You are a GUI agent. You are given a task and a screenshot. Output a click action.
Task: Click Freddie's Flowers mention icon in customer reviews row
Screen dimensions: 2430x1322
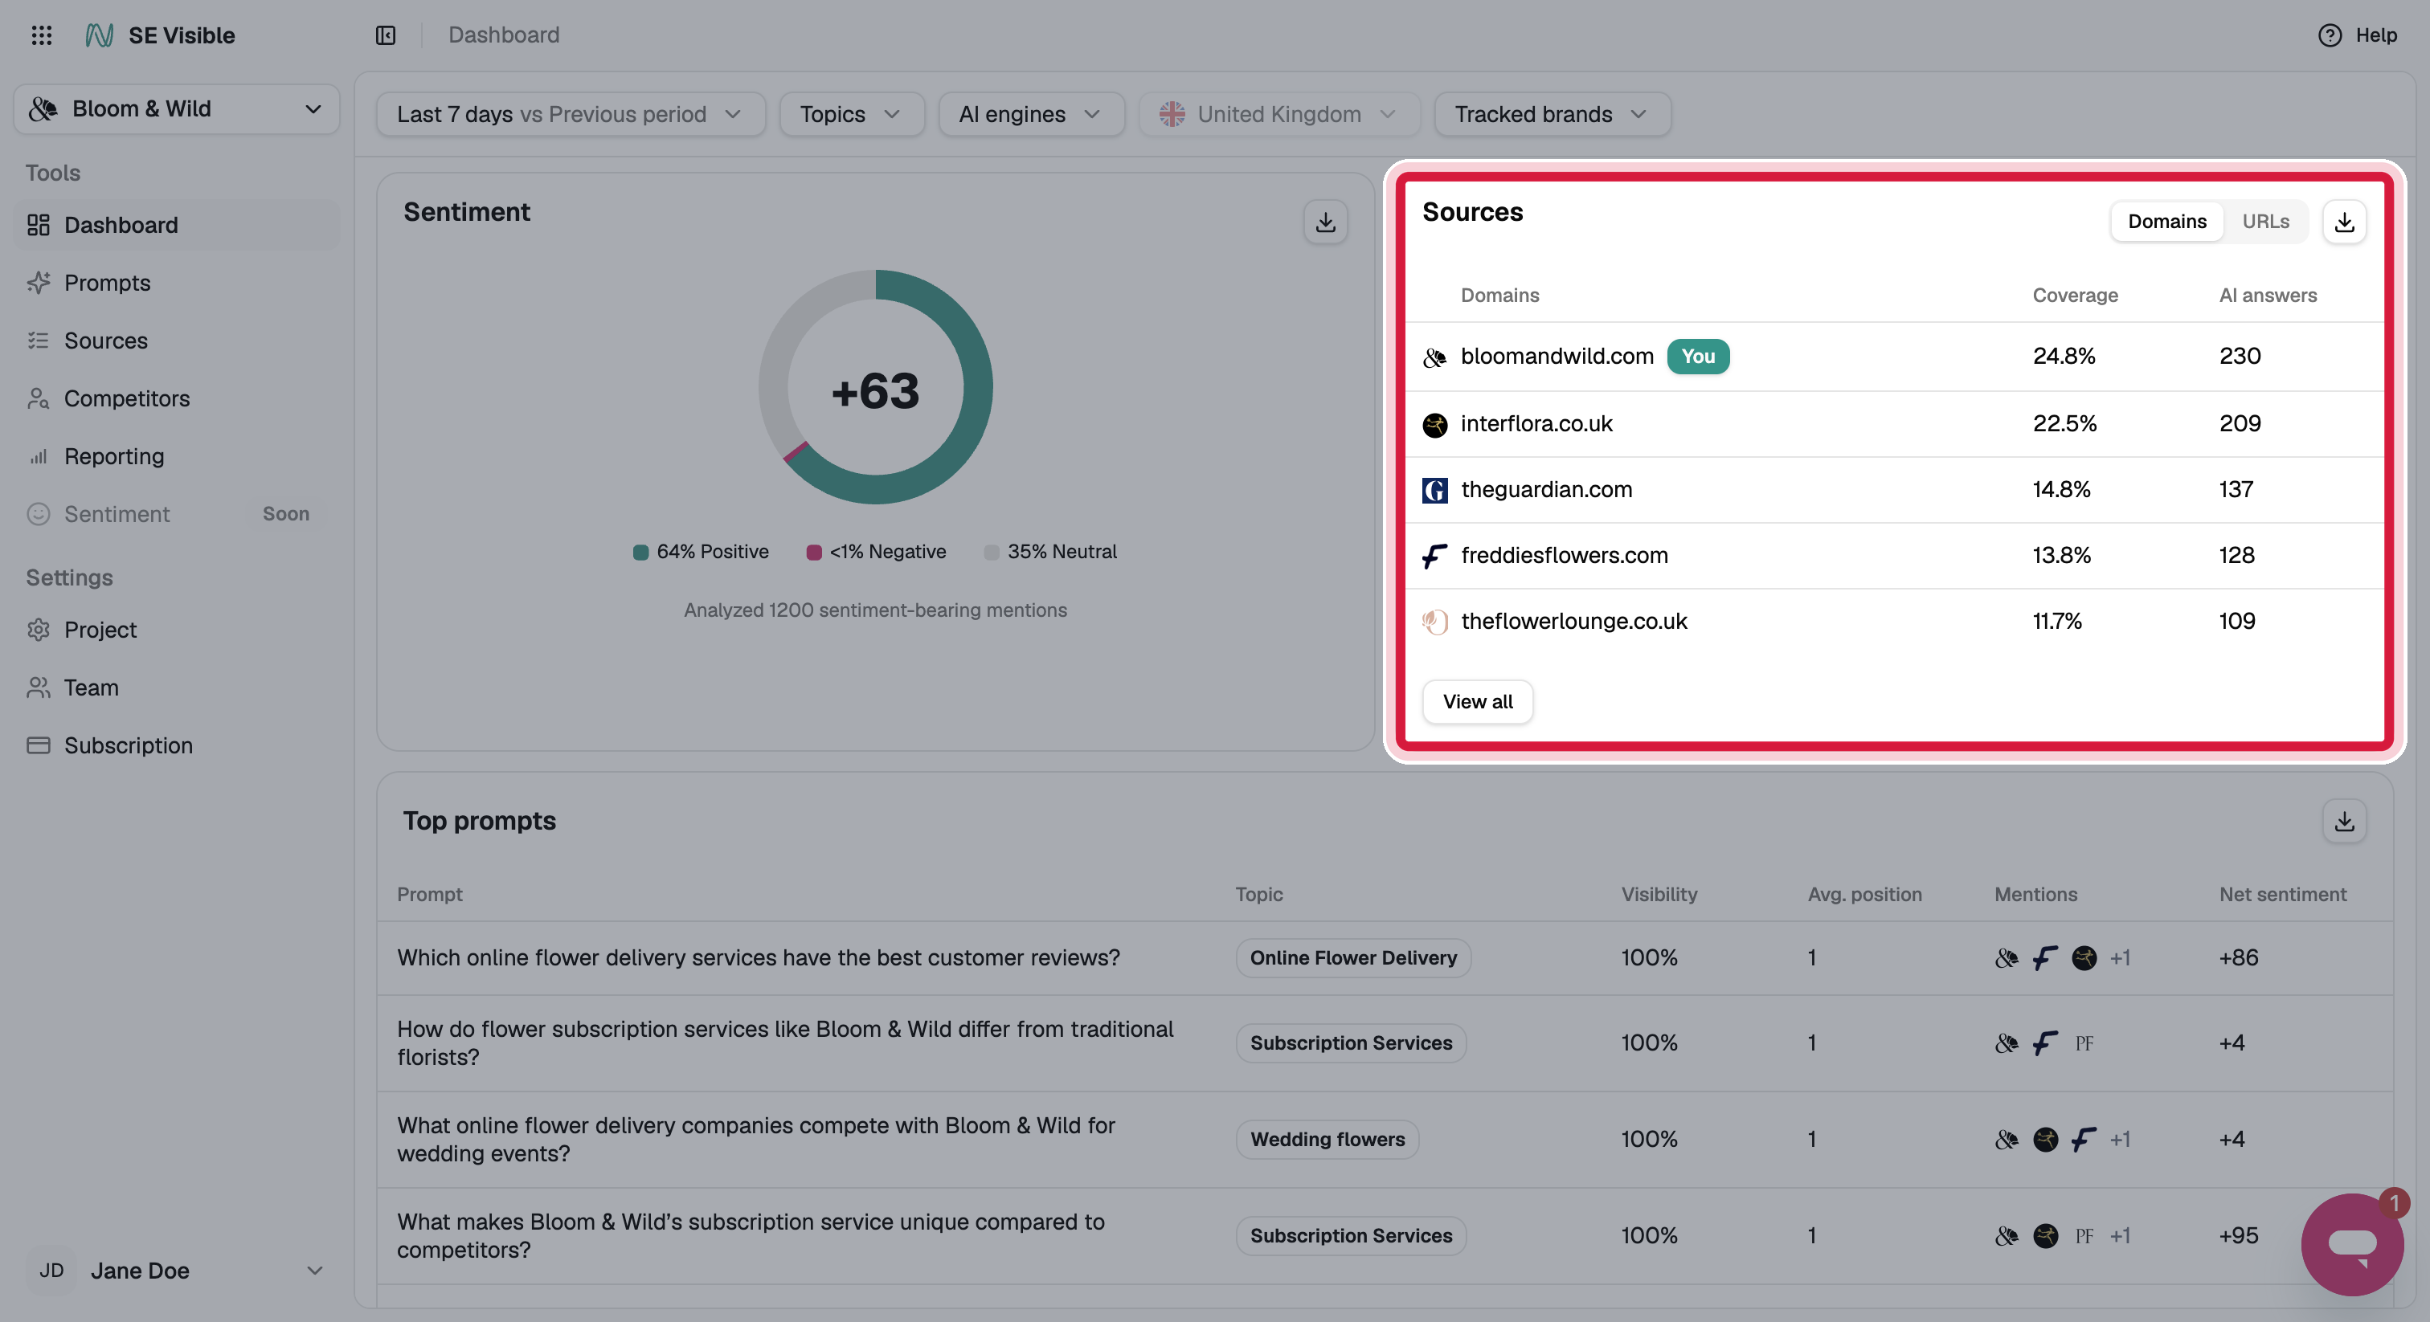coord(2045,958)
